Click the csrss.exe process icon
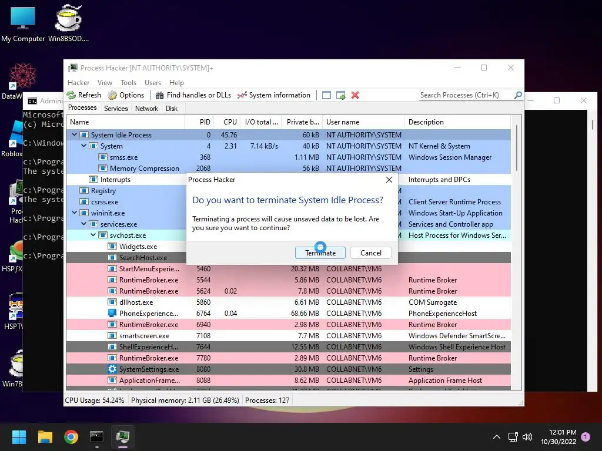The image size is (602, 451). pos(84,202)
